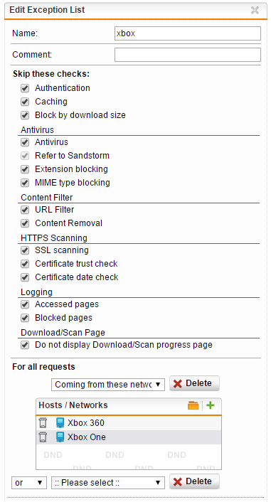Viewport: 271px width, 502px height.
Task: Uncheck the Authentication checkbox
Action: pos(25,88)
